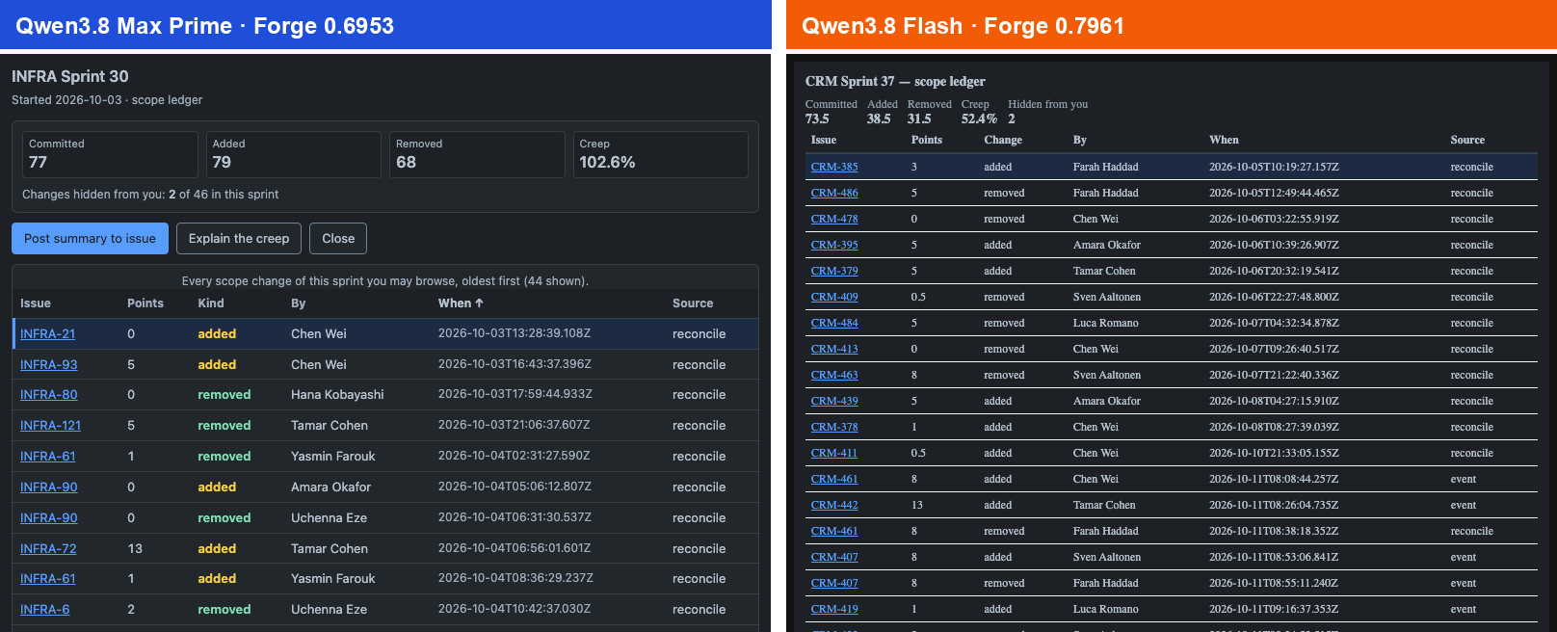Click the Removed 68 stat card
This screenshot has width=1557, height=632.
[x=477, y=154]
